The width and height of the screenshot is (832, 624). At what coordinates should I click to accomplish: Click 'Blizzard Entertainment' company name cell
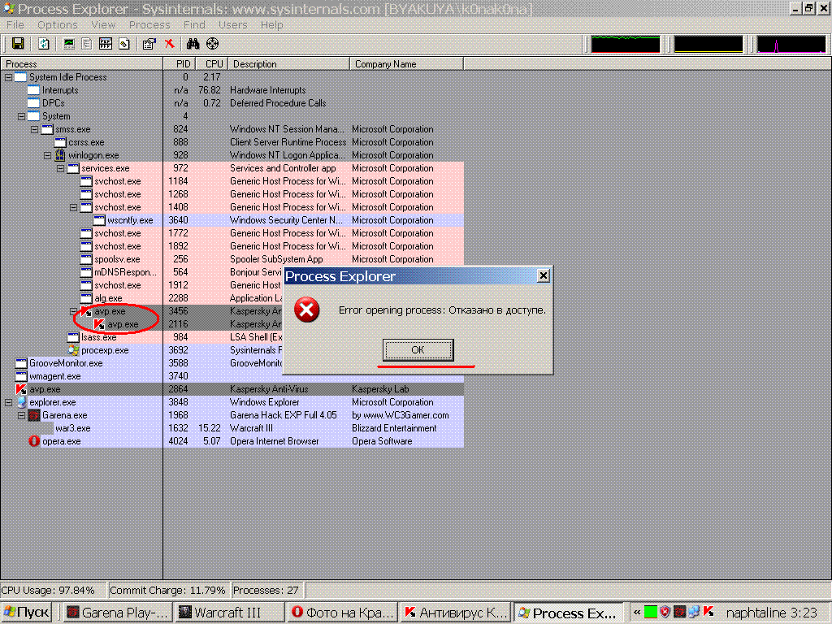(394, 428)
